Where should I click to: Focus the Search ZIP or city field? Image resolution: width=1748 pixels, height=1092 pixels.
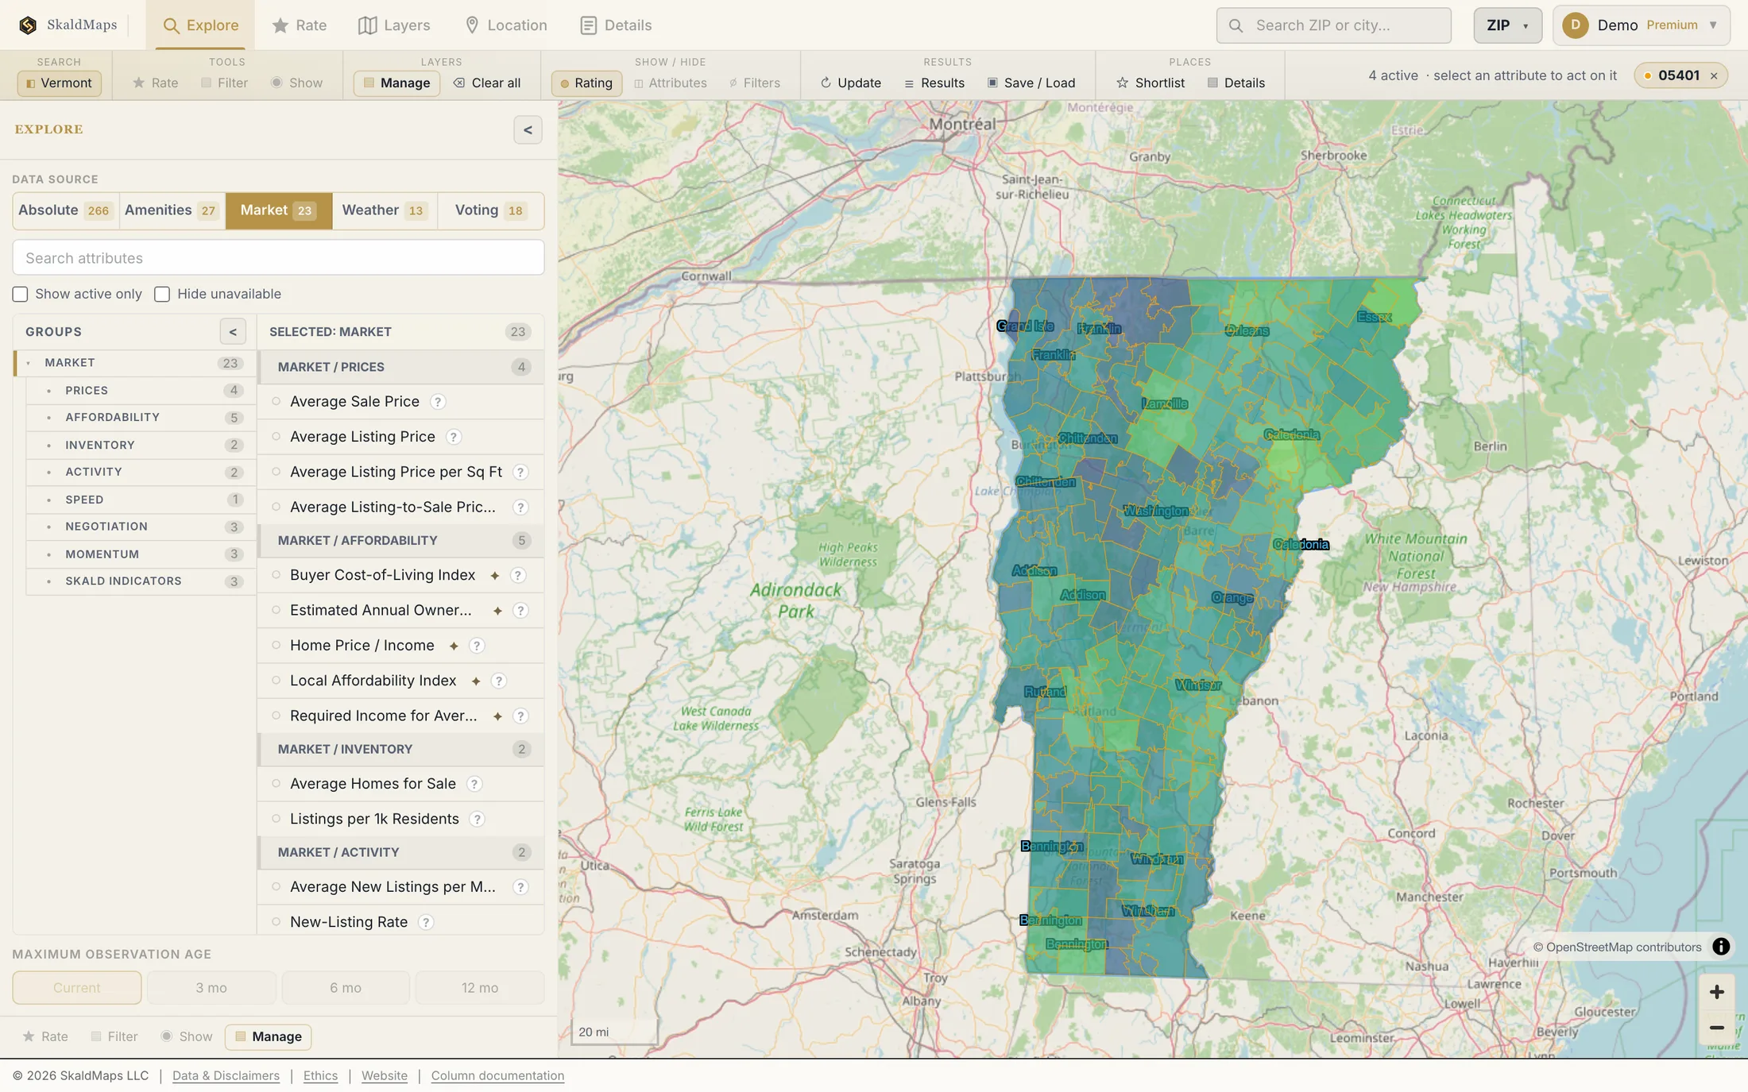point(1334,25)
